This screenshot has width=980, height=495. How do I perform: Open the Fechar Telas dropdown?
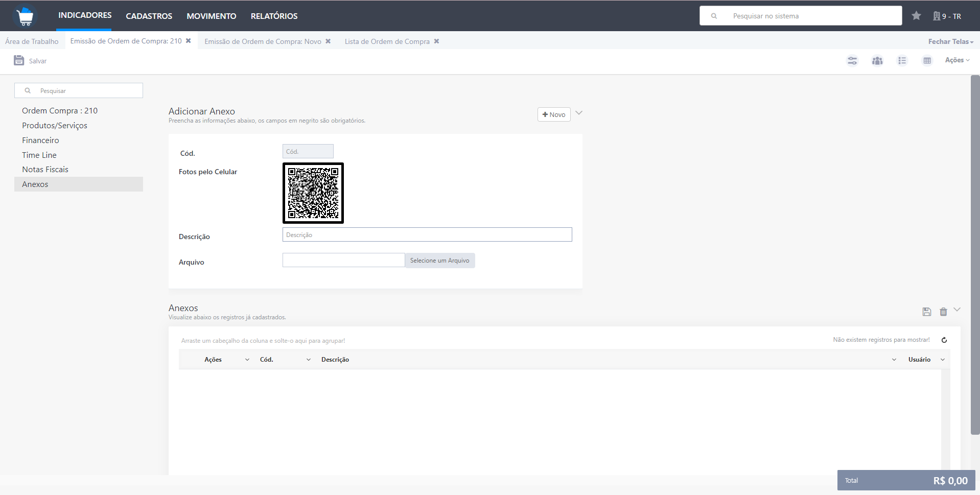click(x=950, y=41)
